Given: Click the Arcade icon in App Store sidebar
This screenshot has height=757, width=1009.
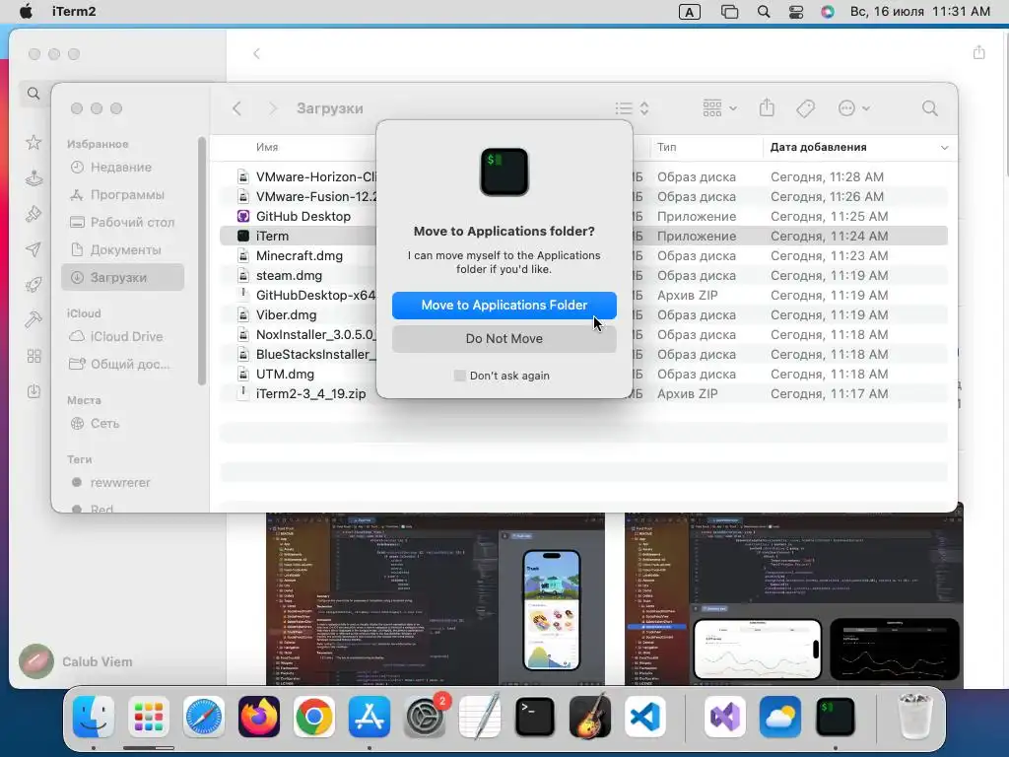Looking at the screenshot, I should click(34, 178).
